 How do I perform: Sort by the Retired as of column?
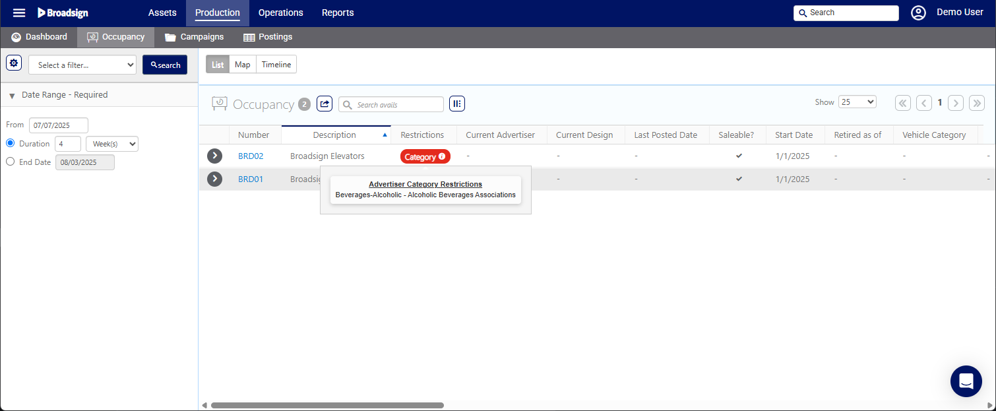pyautogui.click(x=857, y=135)
